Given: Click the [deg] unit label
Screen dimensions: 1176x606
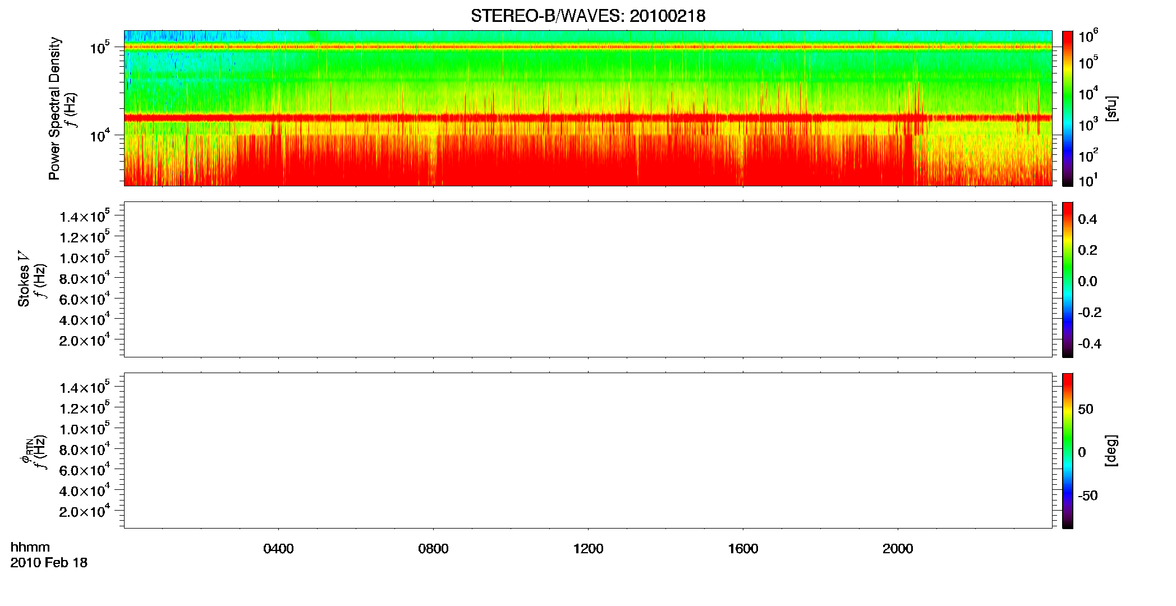Looking at the screenshot, I should tap(1111, 451).
